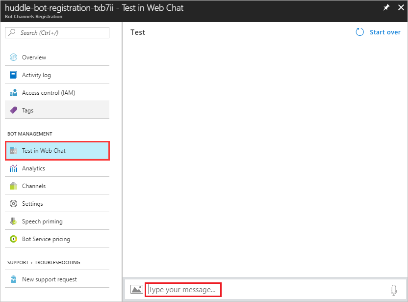The height and width of the screenshot is (302, 408).
Task: Click the Speech priming microphone icon
Action: pos(14,221)
